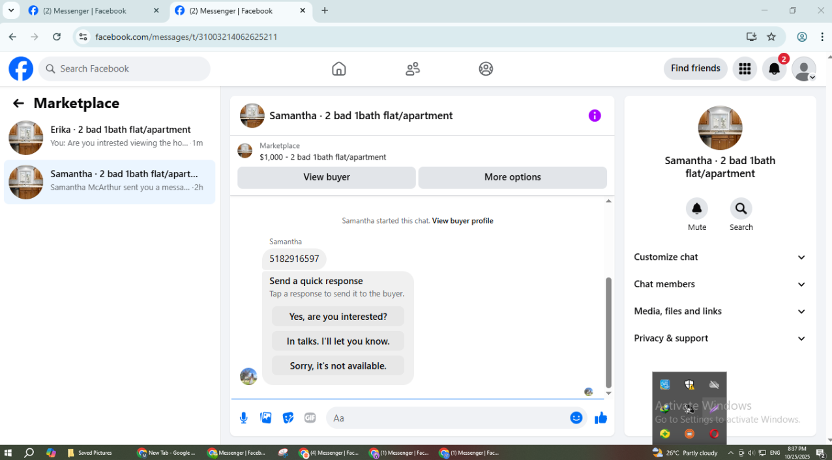Open Erika's Marketplace conversation
Image resolution: width=832 pixels, height=460 pixels.
click(x=110, y=137)
